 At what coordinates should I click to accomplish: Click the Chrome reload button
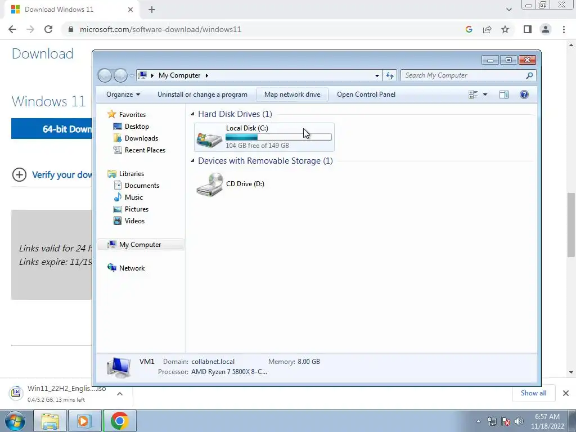[x=48, y=29]
